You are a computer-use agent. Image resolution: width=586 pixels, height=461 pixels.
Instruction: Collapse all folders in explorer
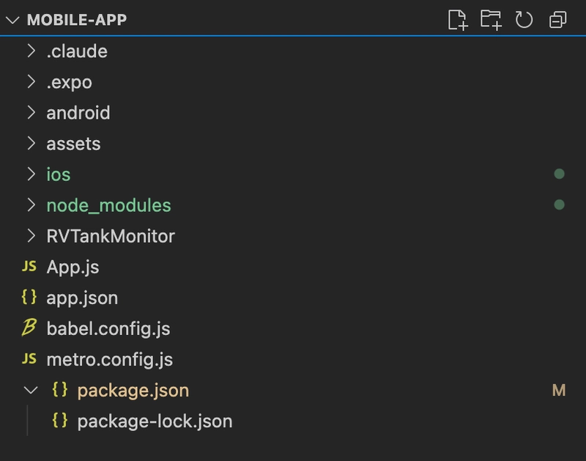pyautogui.click(x=558, y=20)
